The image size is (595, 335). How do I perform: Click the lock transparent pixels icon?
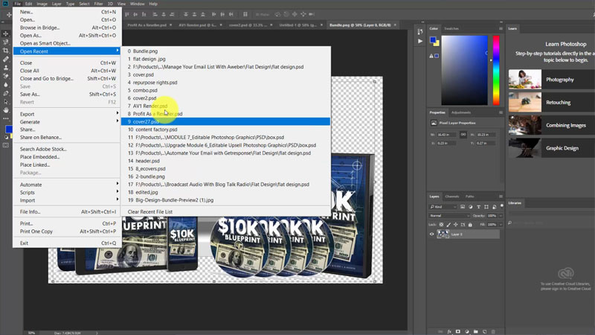click(x=443, y=223)
